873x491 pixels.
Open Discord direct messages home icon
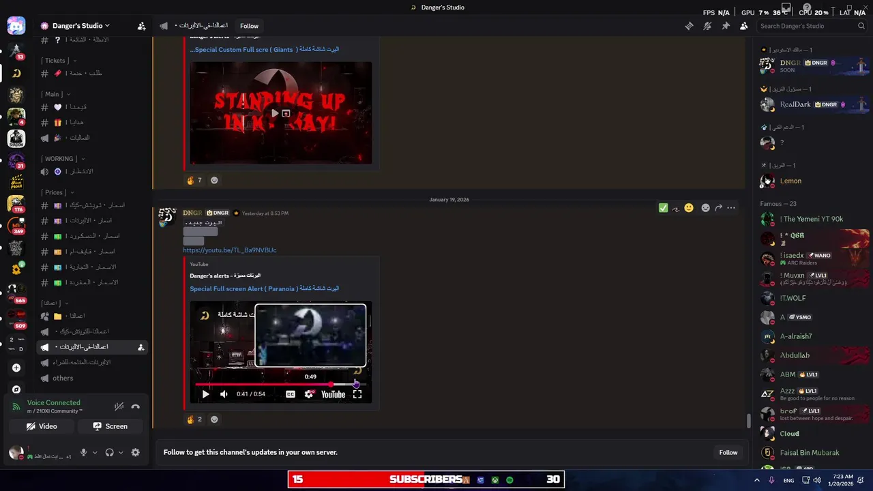(16, 27)
